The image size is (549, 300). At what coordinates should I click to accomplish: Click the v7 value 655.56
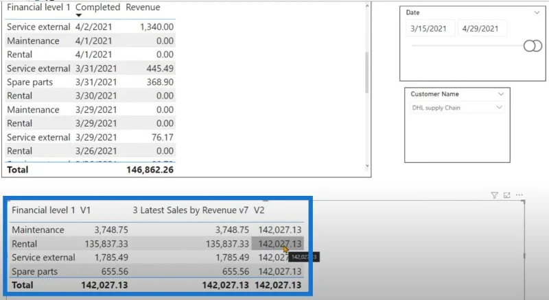coord(235,271)
